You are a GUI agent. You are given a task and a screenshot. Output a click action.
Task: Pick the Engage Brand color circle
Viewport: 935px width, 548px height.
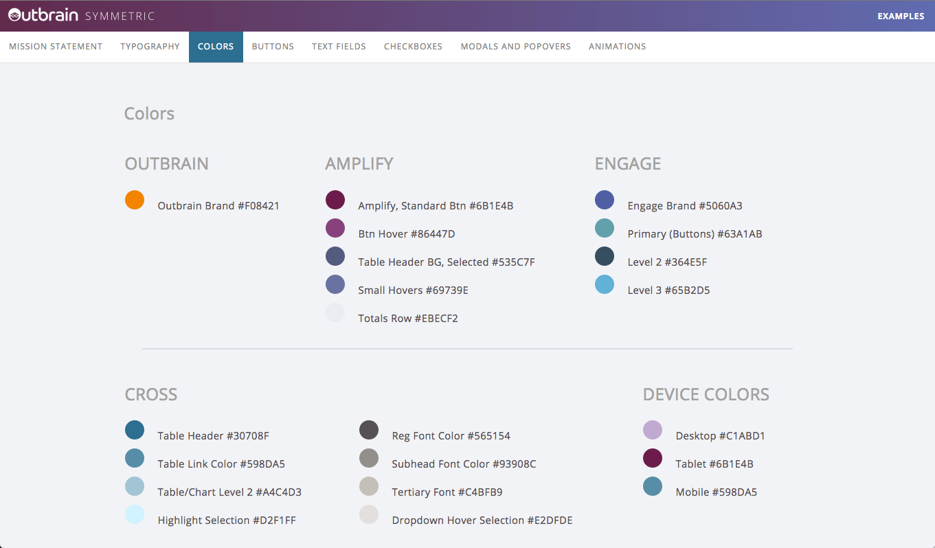605,200
